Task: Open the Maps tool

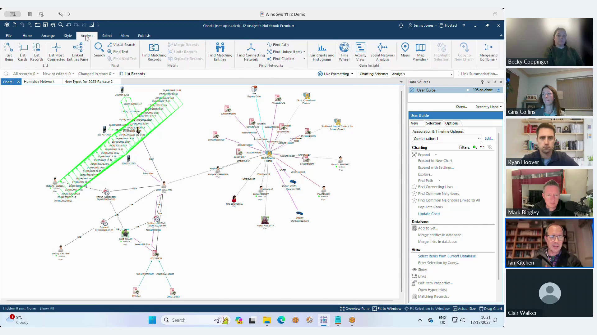Action: [x=405, y=50]
